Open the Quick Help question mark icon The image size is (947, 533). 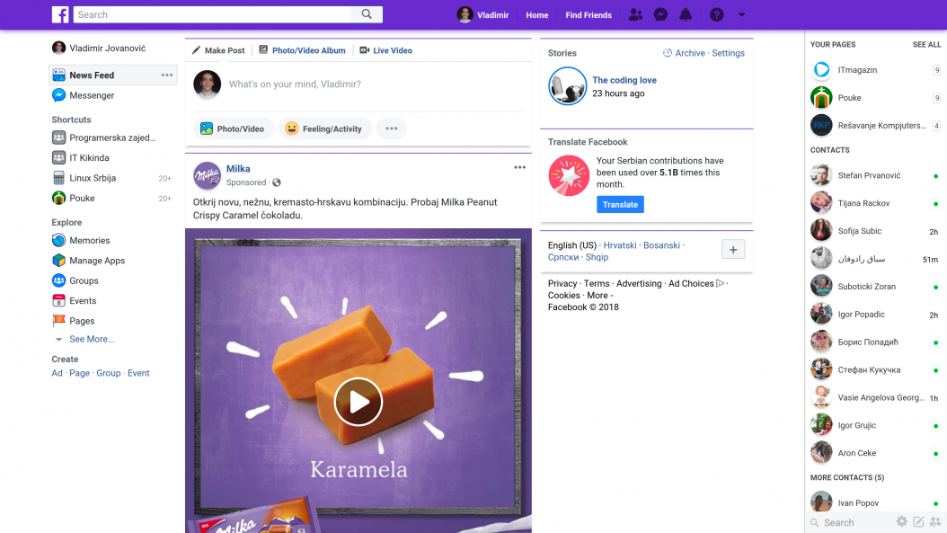716,14
